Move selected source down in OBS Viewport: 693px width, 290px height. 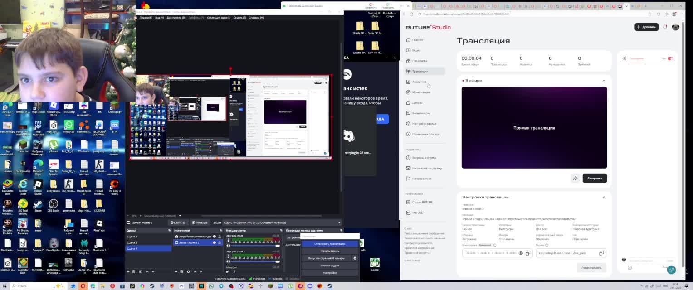coord(201,271)
